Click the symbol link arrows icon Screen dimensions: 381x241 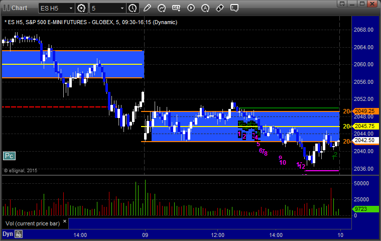point(220,8)
